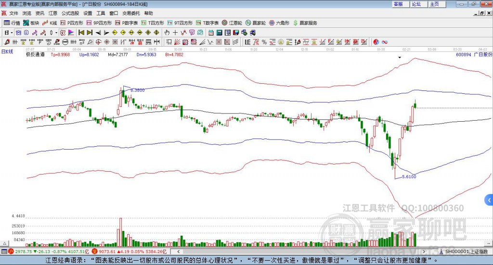Open the 江恩轮 wheel tool

coord(232,23)
